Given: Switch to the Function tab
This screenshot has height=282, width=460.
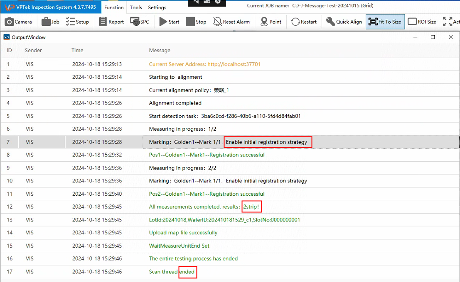Looking at the screenshot, I should point(114,7).
